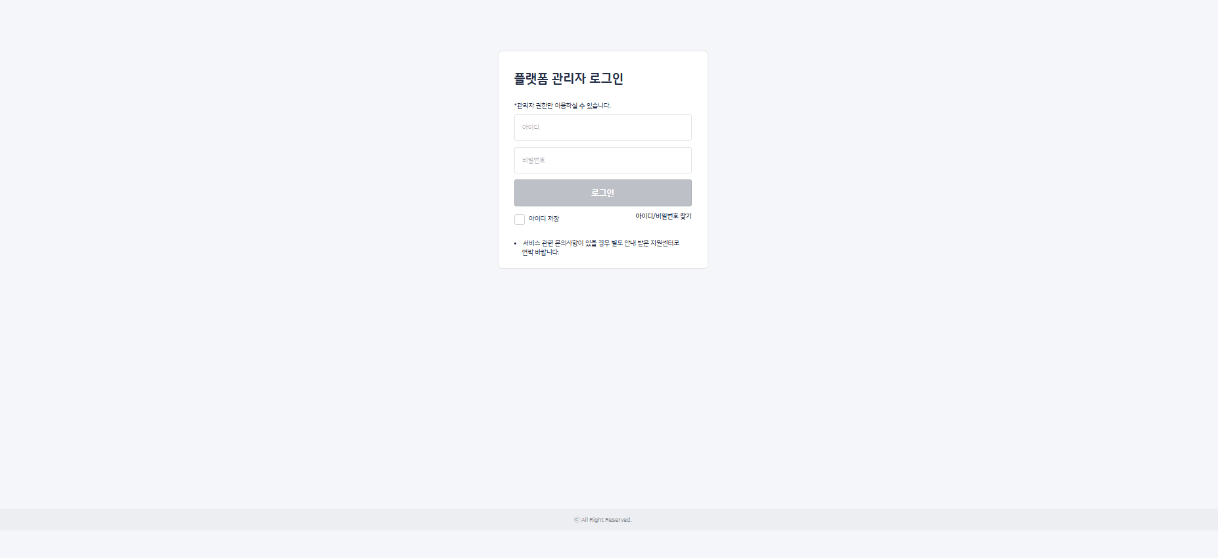This screenshot has width=1218, height=558.
Task: Click the gray footer bar's empty area
Action: point(263,519)
